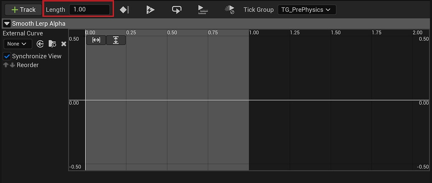
Task: Clear the External Curve with the X icon
Action: pos(64,44)
